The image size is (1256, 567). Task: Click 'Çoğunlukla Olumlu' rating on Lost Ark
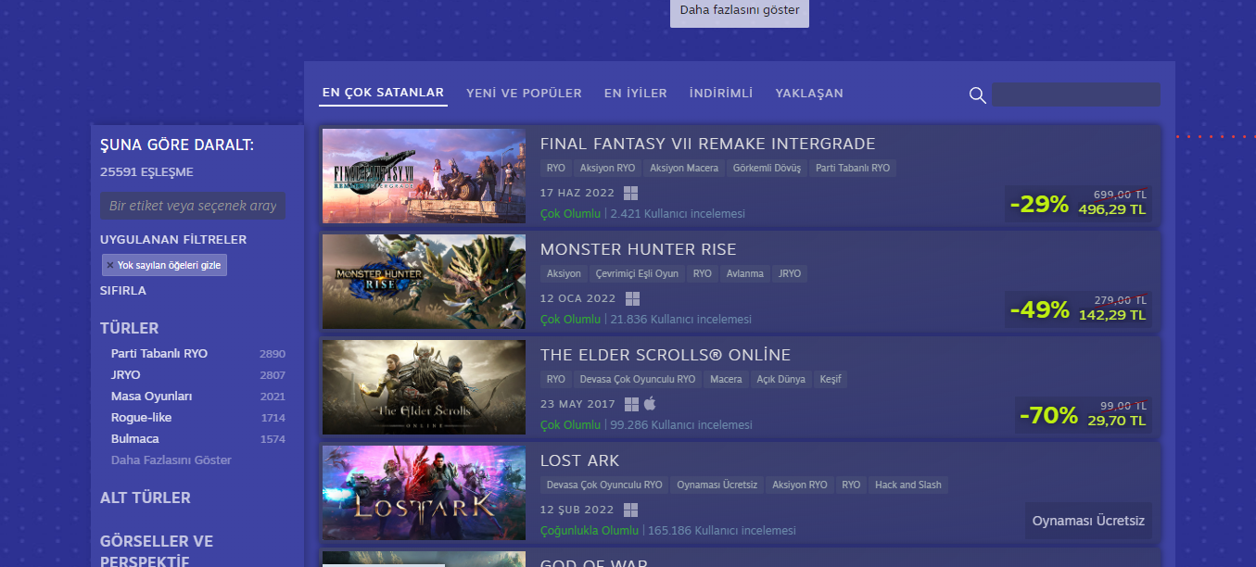(590, 531)
